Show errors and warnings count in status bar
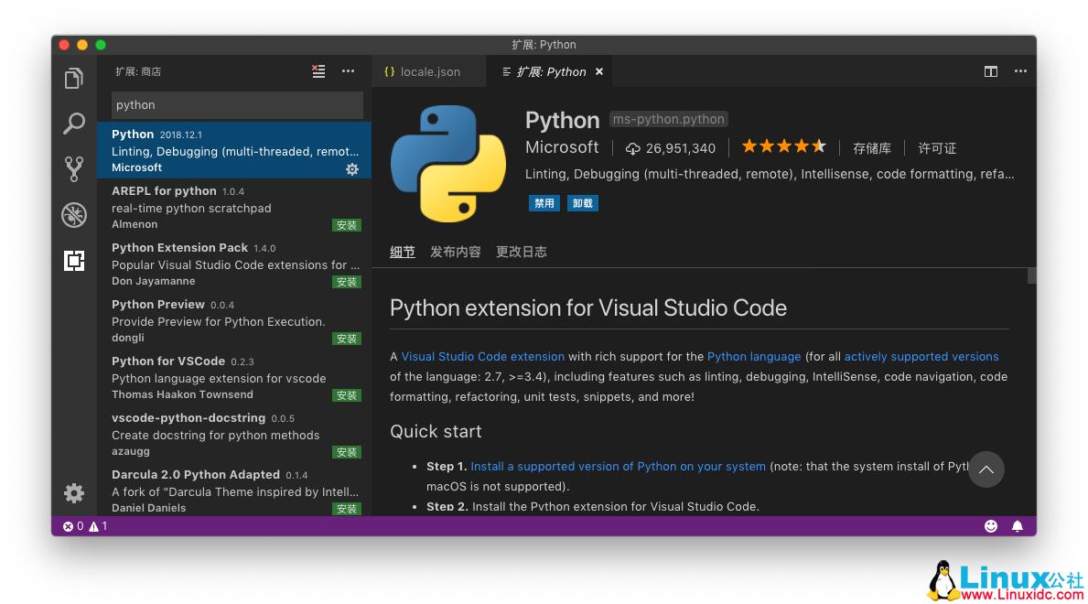This screenshot has width=1088, height=604. [x=85, y=526]
